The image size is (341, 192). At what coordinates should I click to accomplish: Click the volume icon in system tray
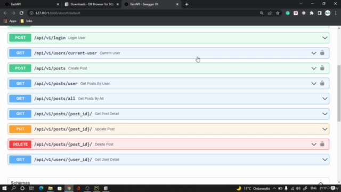coord(298,188)
